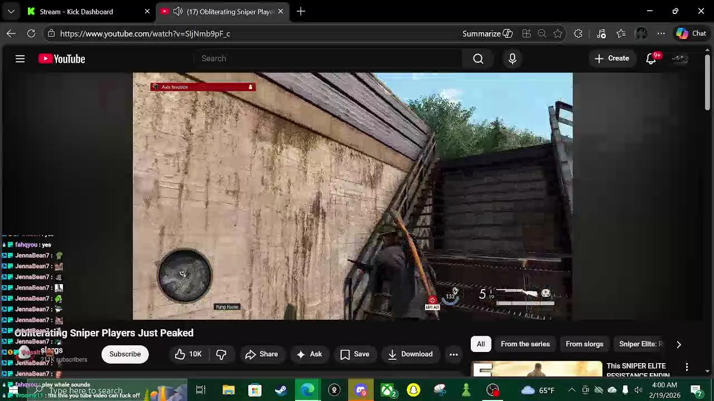Screen dimensions: 714x401
Task: Open Microsoft Store from the taskbar
Action: (255, 390)
